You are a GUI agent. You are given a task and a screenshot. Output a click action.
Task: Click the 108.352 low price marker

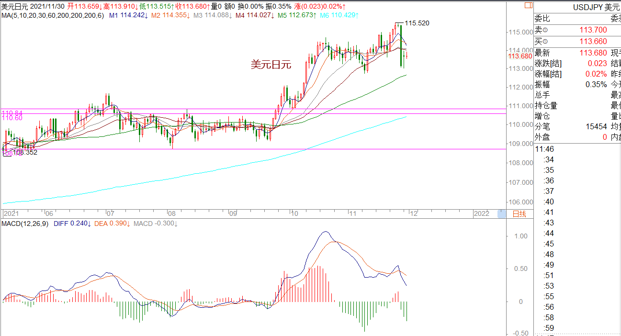coord(24,152)
